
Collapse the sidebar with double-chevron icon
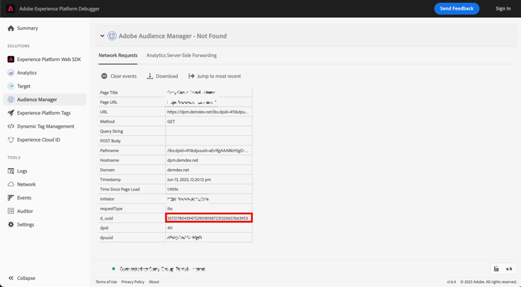click(11, 278)
